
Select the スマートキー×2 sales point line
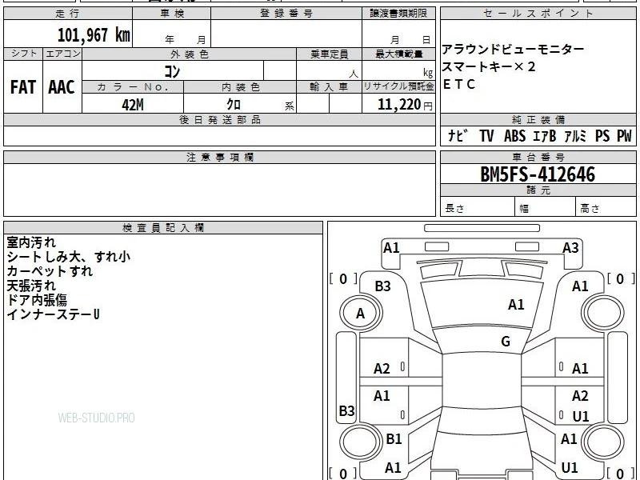(488, 66)
